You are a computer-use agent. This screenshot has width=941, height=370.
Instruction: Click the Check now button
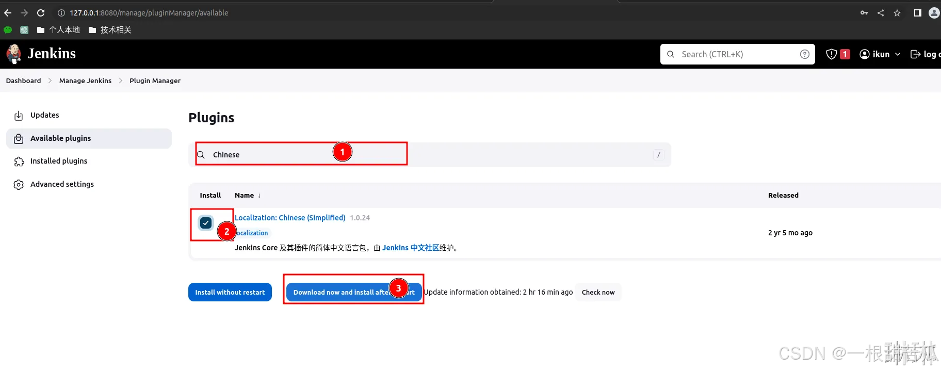coord(598,292)
